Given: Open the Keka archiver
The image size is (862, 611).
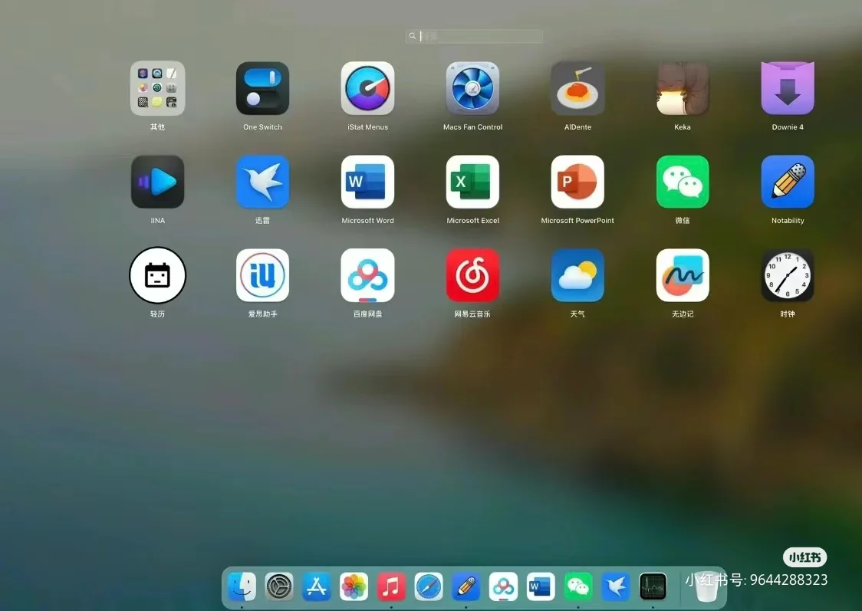Looking at the screenshot, I should (683, 87).
